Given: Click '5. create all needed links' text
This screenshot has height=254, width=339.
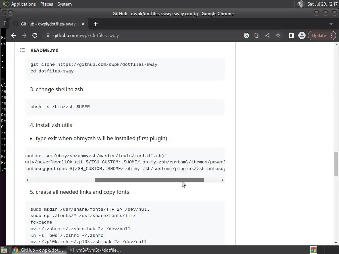Looking at the screenshot, I should (x=79, y=192).
